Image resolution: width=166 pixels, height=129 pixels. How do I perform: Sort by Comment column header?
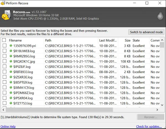pos(155,40)
